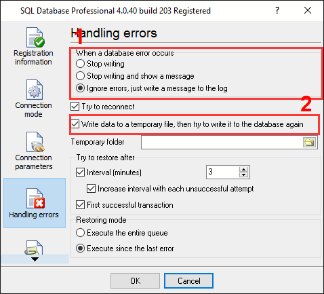Open the partially visible notes page icon in sidebar
324x294 pixels.
pyautogui.click(x=33, y=248)
